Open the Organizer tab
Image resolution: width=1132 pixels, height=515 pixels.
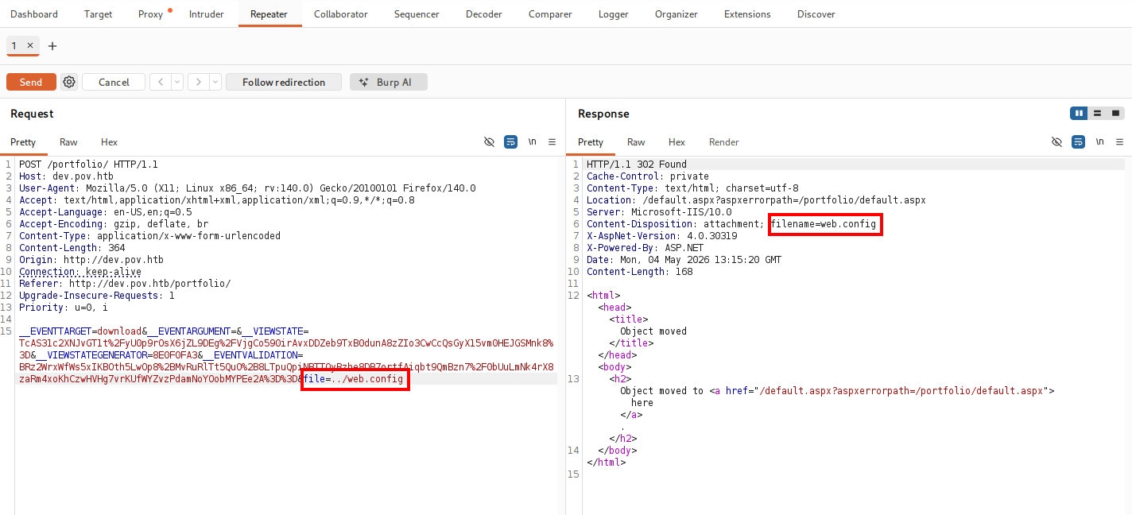(x=676, y=14)
